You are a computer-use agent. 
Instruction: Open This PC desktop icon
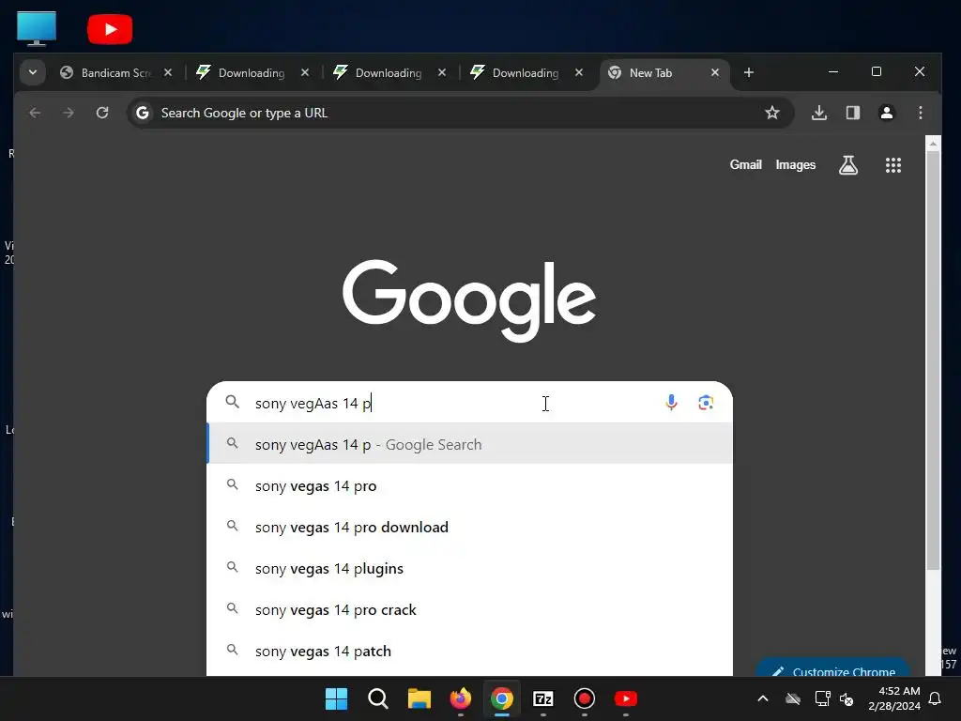point(37,29)
